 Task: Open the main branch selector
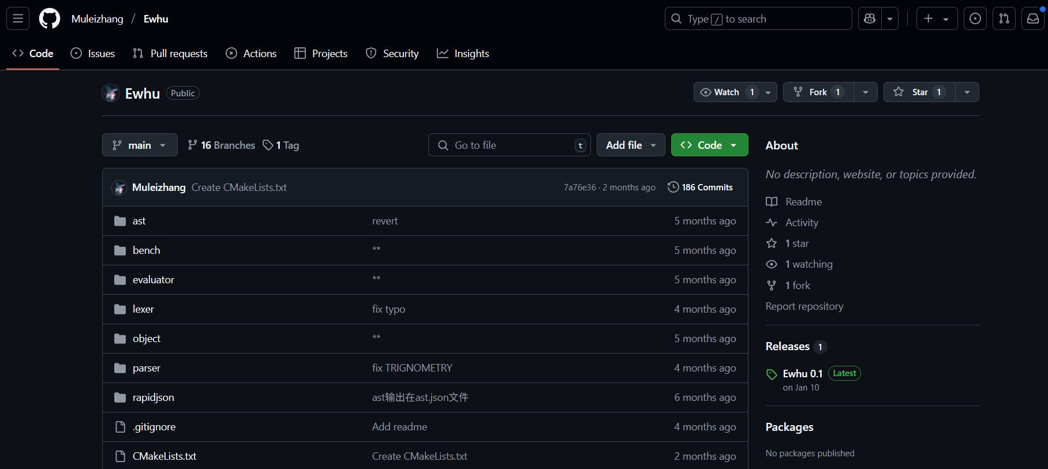[140, 145]
